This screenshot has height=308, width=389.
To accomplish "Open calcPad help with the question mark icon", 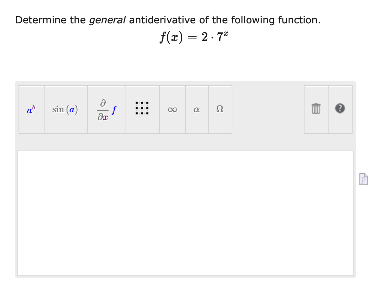I will (340, 109).
